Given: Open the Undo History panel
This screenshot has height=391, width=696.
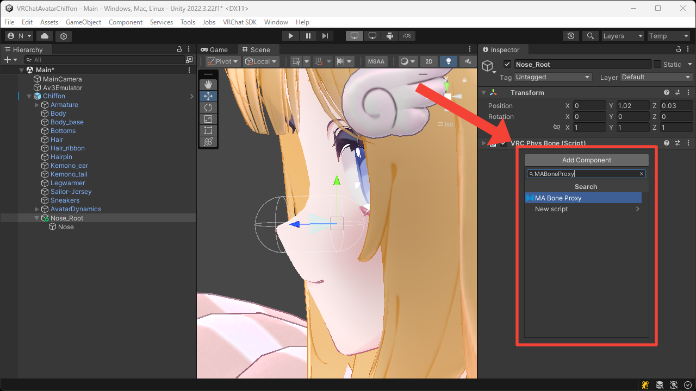Looking at the screenshot, I should (570, 35).
